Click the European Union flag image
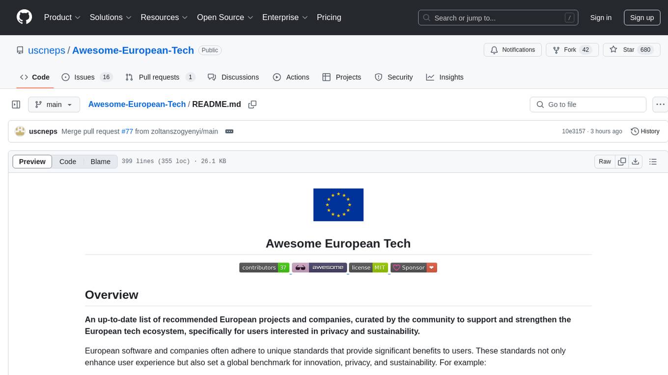Image resolution: width=668 pixels, height=375 pixels. tap(338, 205)
